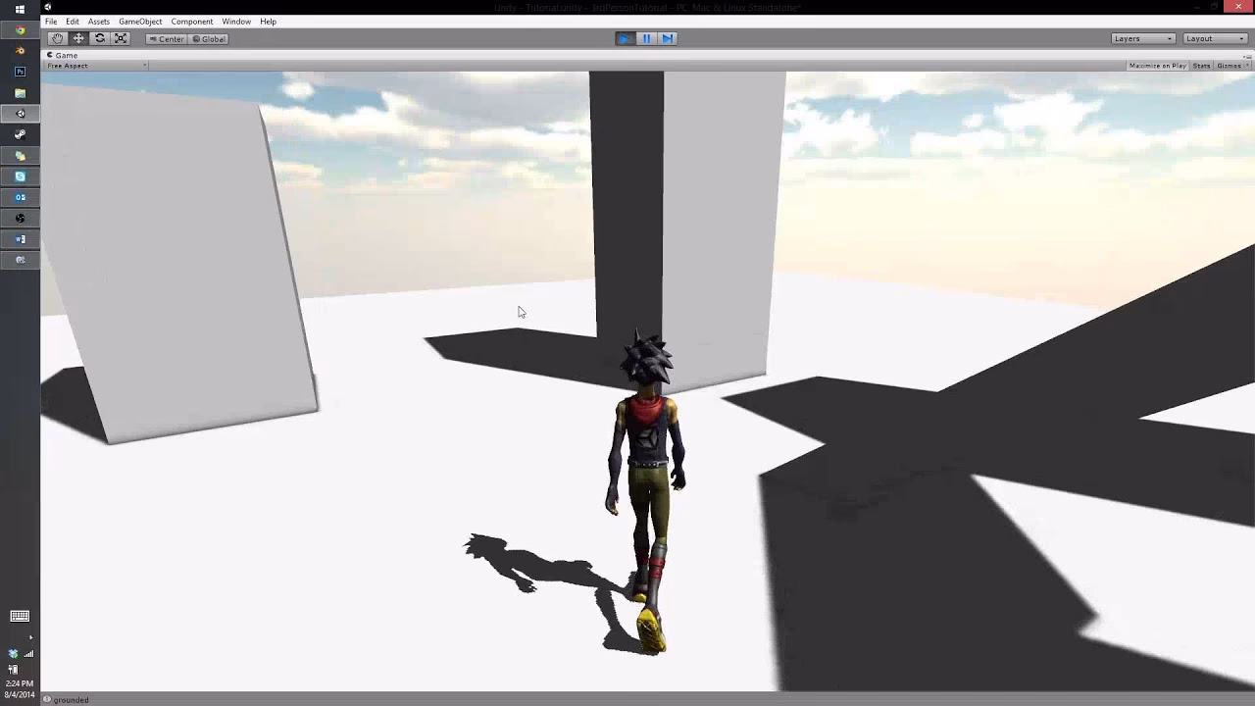Stop play mode with Play button
Viewport: 1255px width, 706px height.
625,38
